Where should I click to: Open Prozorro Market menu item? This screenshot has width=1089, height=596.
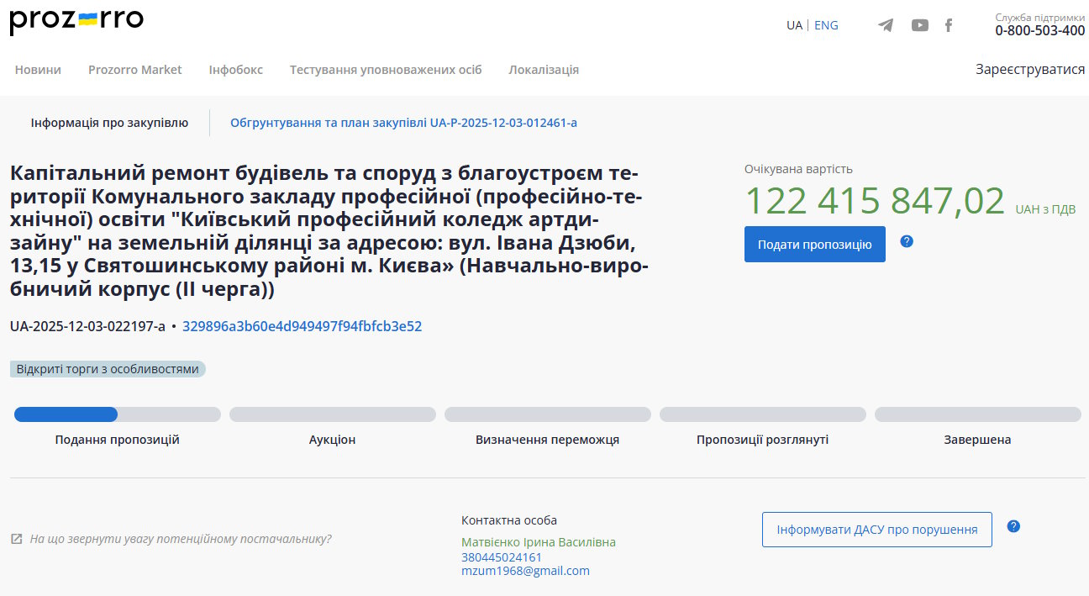click(x=134, y=70)
